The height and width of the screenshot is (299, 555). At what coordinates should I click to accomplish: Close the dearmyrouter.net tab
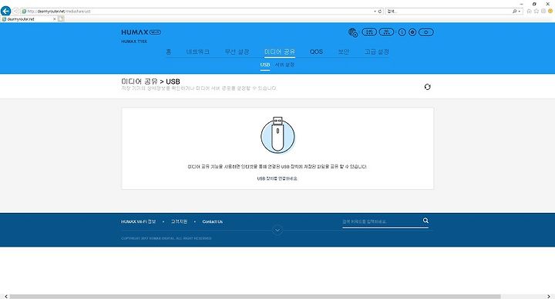(x=54, y=19)
